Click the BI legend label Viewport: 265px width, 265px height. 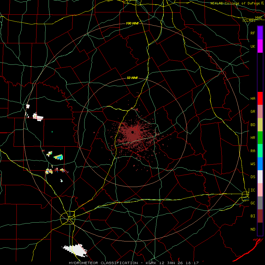coord(253,216)
